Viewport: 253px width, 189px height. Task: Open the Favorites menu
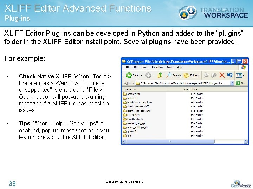(157, 68)
